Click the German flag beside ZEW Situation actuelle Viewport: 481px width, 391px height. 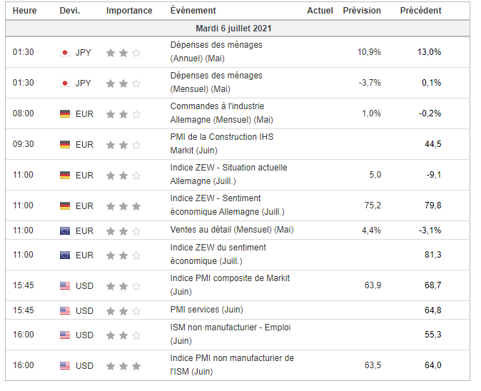[x=65, y=176]
